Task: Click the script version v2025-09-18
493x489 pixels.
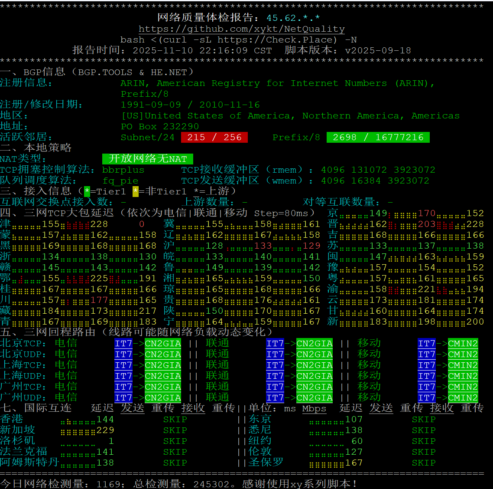Action: click(x=378, y=51)
